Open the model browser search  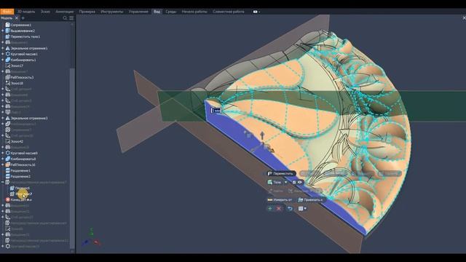point(65,18)
